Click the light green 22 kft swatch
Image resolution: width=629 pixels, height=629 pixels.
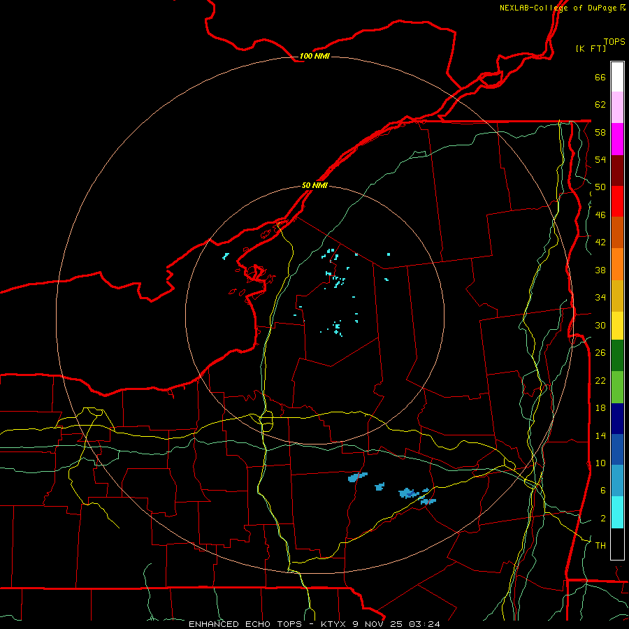[617, 387]
